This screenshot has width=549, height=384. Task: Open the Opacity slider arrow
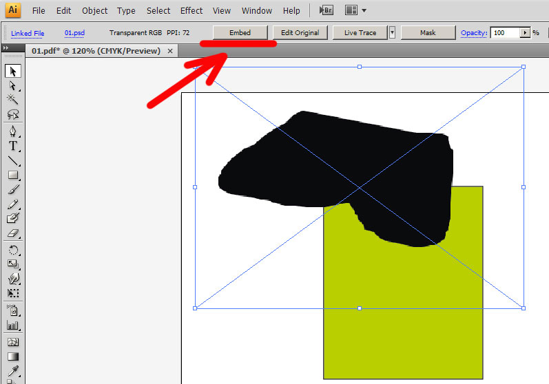[525, 32]
